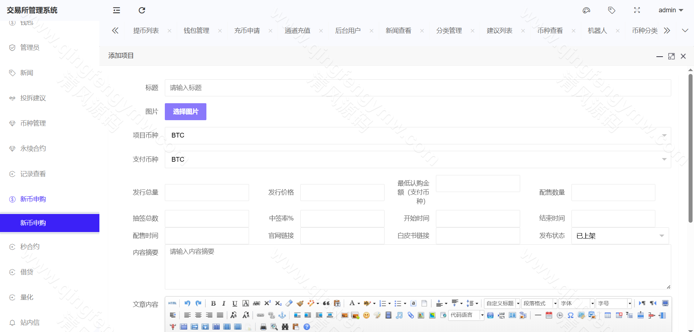Insert a special character with the omega icon

570,315
